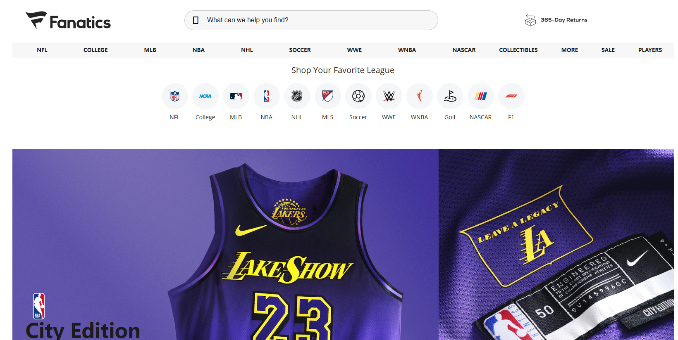The height and width of the screenshot is (340, 678).
Task: Select the NFL shield league icon
Action: tap(175, 96)
